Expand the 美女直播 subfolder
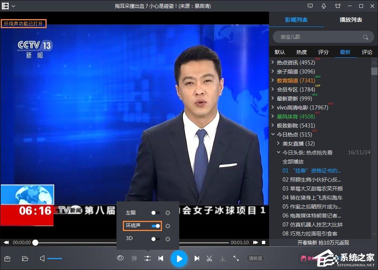 coord(278,143)
